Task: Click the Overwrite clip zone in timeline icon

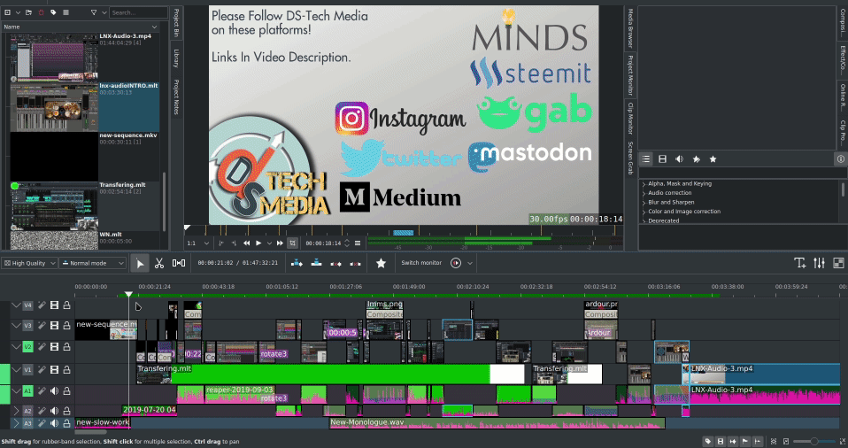Action: pyautogui.click(x=316, y=263)
